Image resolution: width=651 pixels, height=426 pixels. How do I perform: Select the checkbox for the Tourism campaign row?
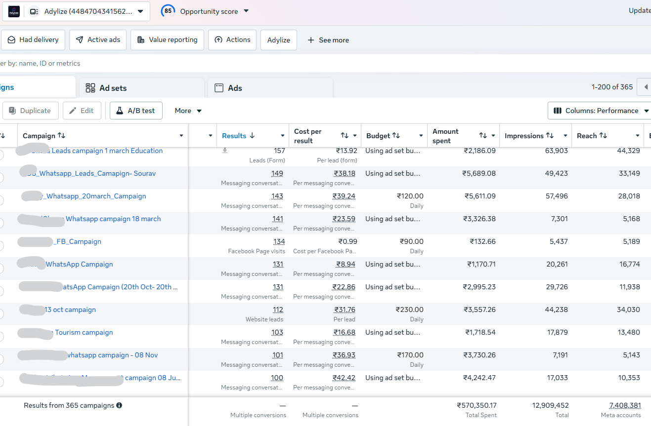coord(0,336)
